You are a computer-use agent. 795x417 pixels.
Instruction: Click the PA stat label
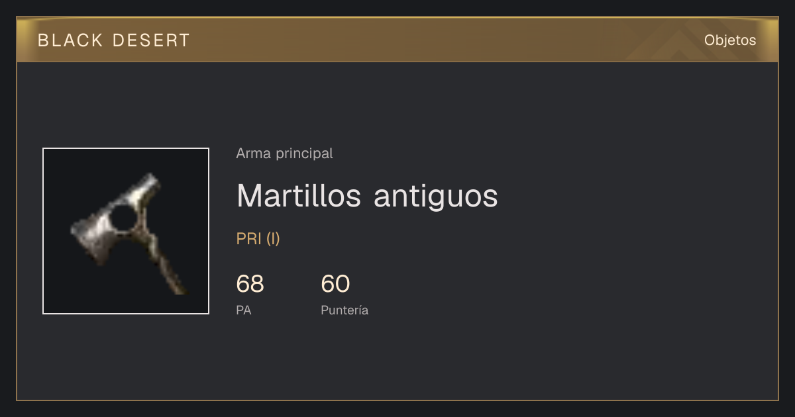[244, 310]
